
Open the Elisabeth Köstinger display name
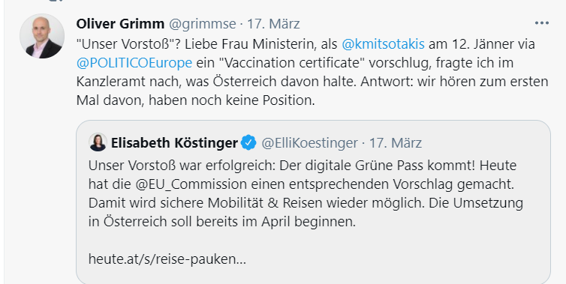tap(174, 142)
